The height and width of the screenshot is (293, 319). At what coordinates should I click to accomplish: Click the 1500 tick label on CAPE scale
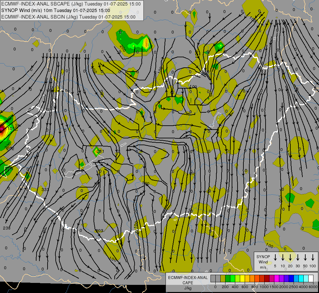click(x=274, y=287)
